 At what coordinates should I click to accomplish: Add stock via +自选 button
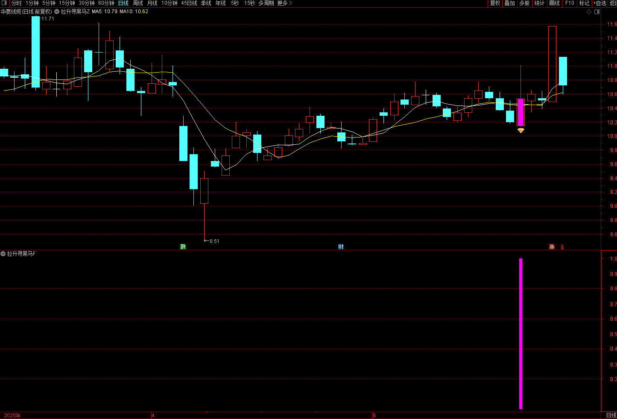[x=600, y=3]
